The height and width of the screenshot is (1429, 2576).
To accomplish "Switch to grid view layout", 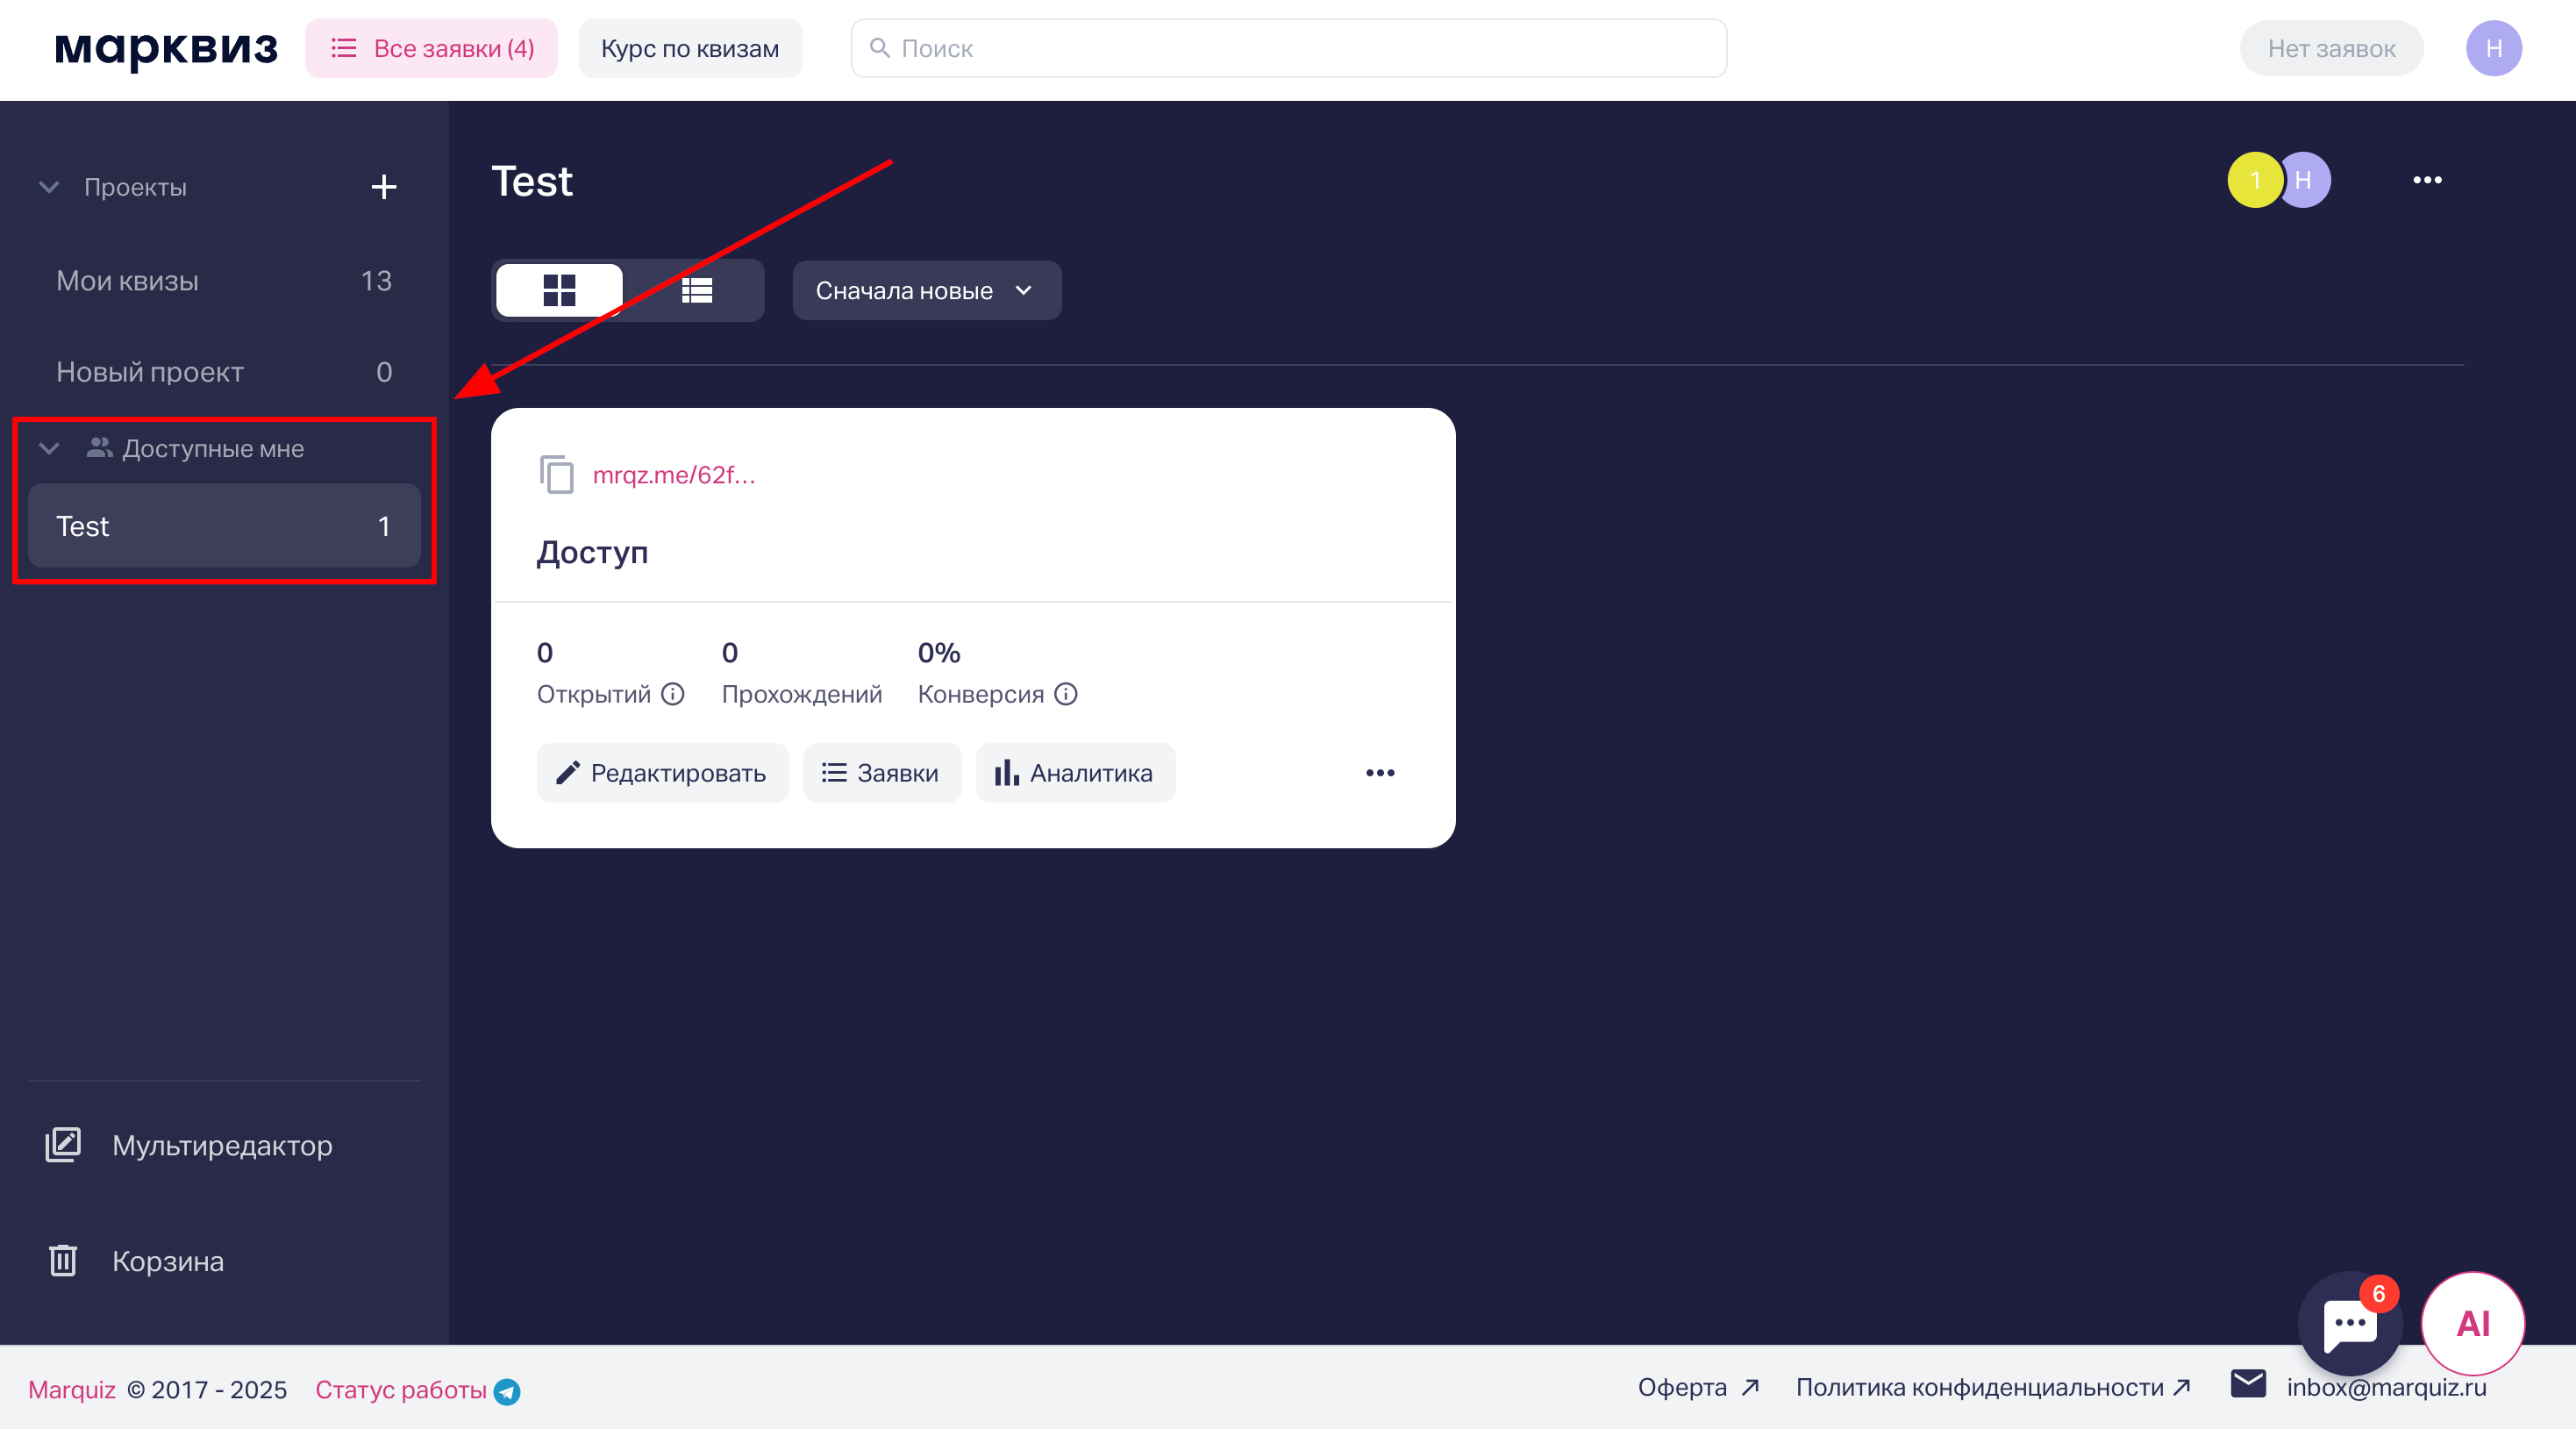I will pyautogui.click(x=559, y=291).
